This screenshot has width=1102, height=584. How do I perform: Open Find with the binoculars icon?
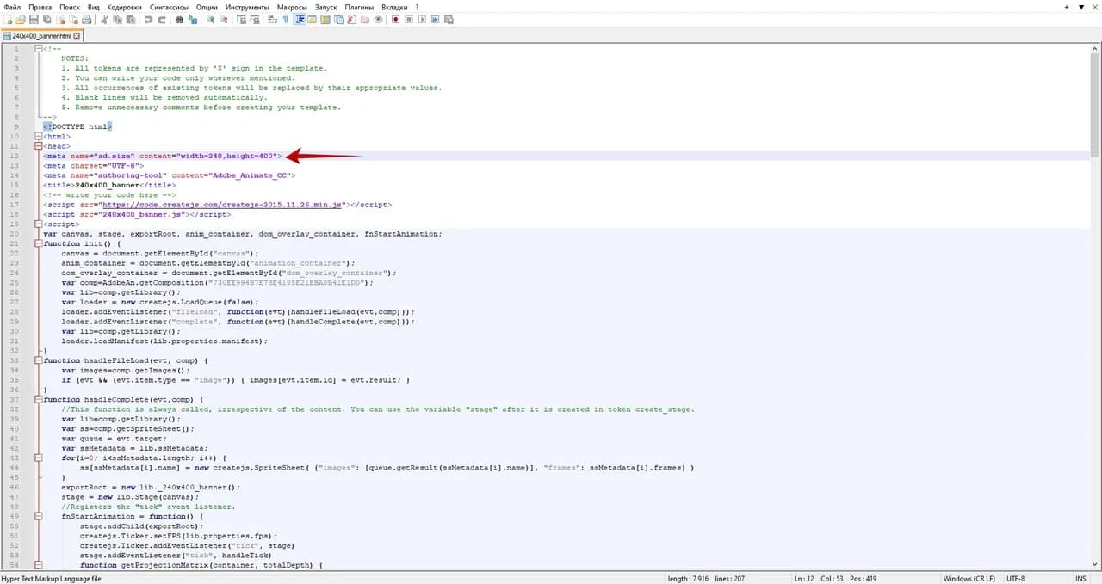click(181, 20)
